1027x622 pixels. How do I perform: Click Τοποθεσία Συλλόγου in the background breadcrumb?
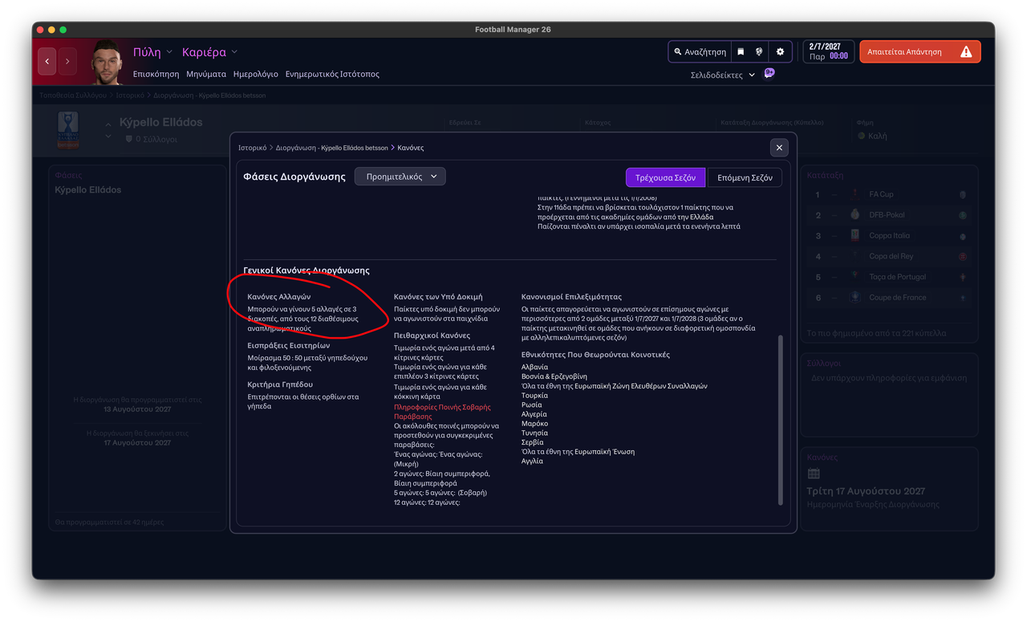pos(73,95)
